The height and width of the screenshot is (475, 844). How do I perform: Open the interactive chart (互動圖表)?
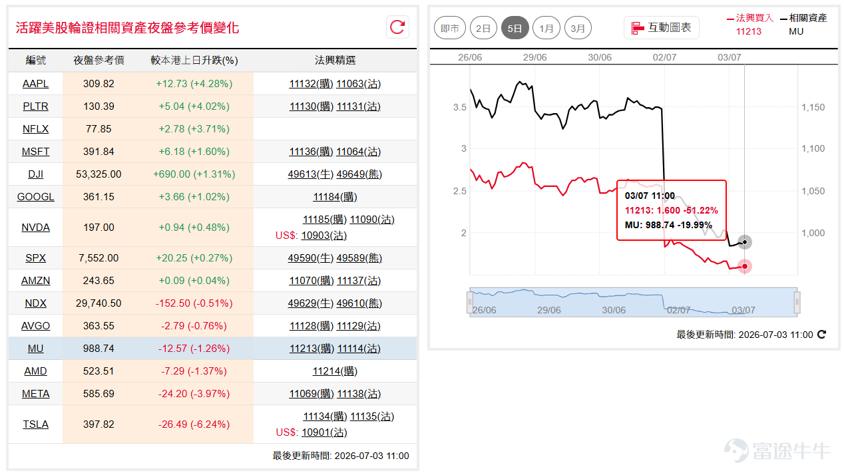662,28
